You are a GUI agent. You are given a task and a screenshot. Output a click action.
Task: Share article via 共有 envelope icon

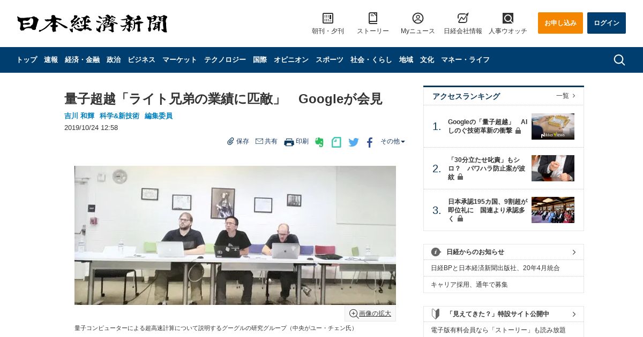pos(259,141)
